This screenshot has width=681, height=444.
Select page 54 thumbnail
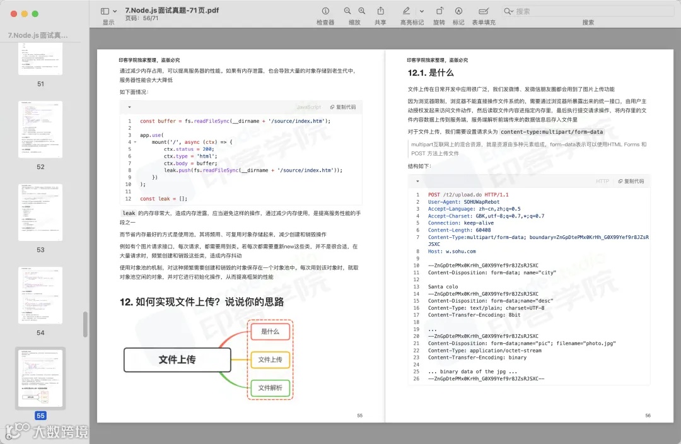coord(40,295)
